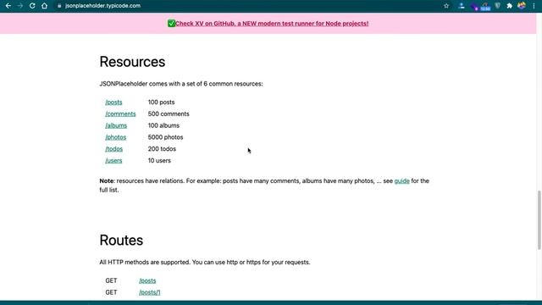Click the '6 common resources' sentence
Screen dimensions: 542x305
(x=181, y=84)
